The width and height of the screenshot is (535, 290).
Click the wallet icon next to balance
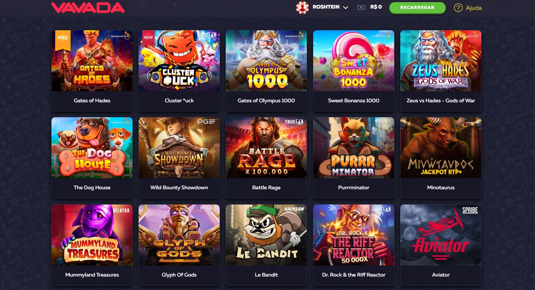[x=361, y=7]
